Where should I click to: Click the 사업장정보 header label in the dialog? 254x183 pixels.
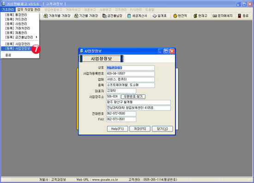(x=102, y=59)
